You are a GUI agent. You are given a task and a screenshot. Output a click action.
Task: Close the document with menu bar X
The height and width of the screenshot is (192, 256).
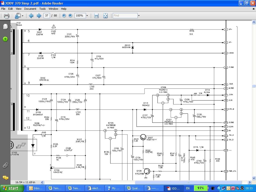pyautogui.click(x=253, y=9)
